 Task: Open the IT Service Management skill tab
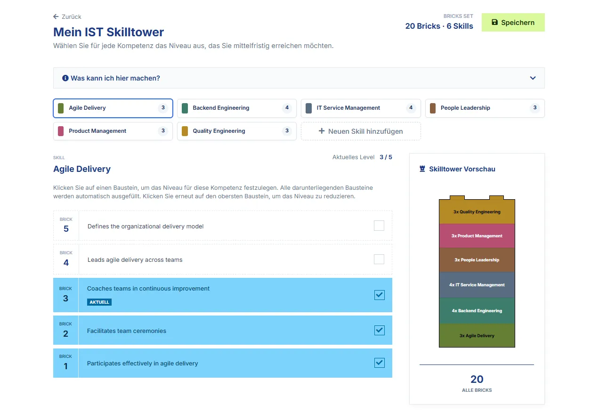click(x=361, y=108)
